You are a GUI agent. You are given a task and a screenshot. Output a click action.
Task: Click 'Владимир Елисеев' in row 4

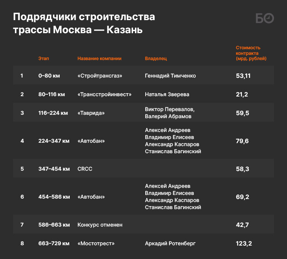169,137
